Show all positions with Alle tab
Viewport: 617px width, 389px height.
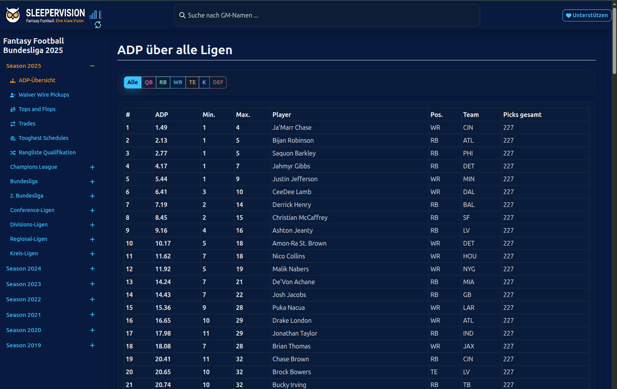tap(133, 82)
